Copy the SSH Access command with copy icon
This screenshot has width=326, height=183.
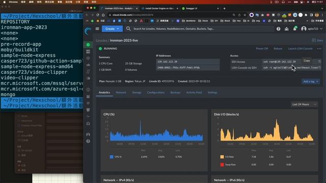coord(319,62)
